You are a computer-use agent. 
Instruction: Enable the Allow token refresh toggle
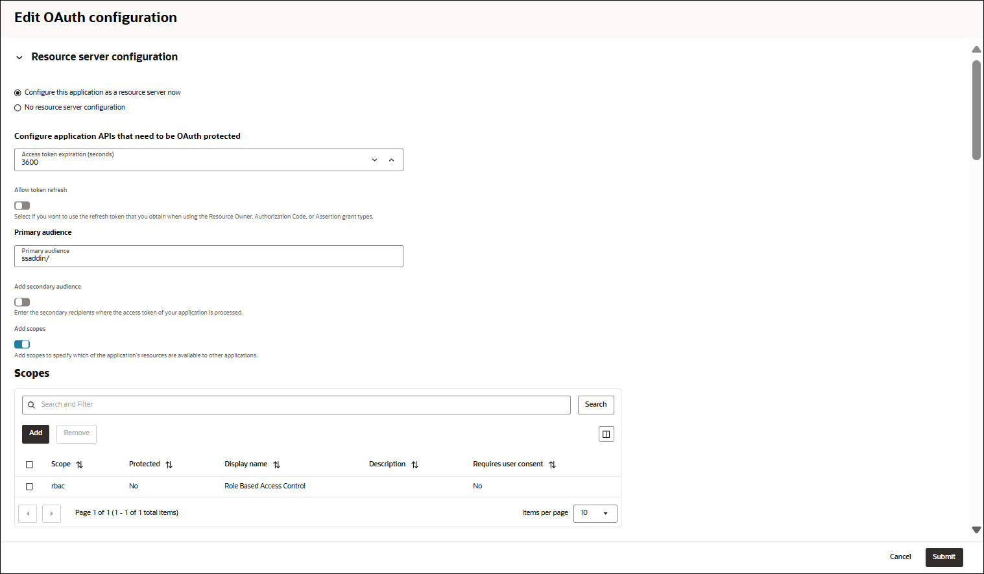tap(21, 205)
